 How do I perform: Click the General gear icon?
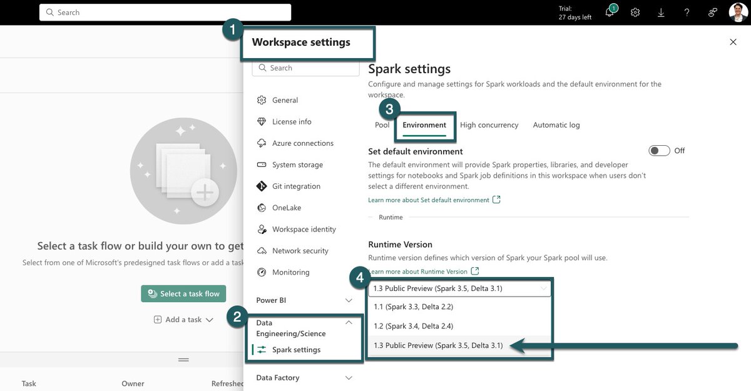click(262, 100)
